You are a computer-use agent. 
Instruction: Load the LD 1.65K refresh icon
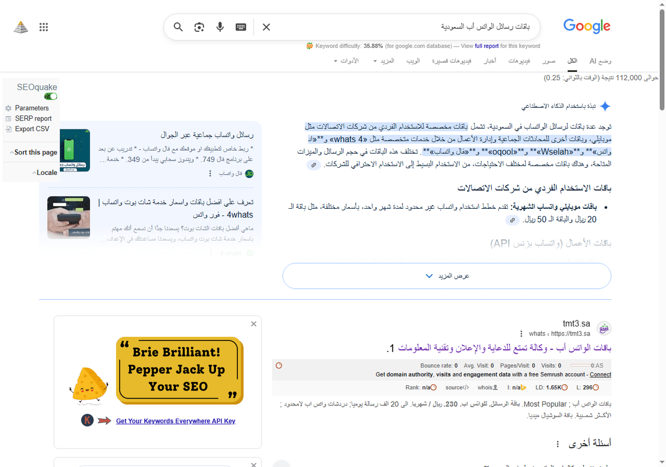pyautogui.click(x=565, y=388)
